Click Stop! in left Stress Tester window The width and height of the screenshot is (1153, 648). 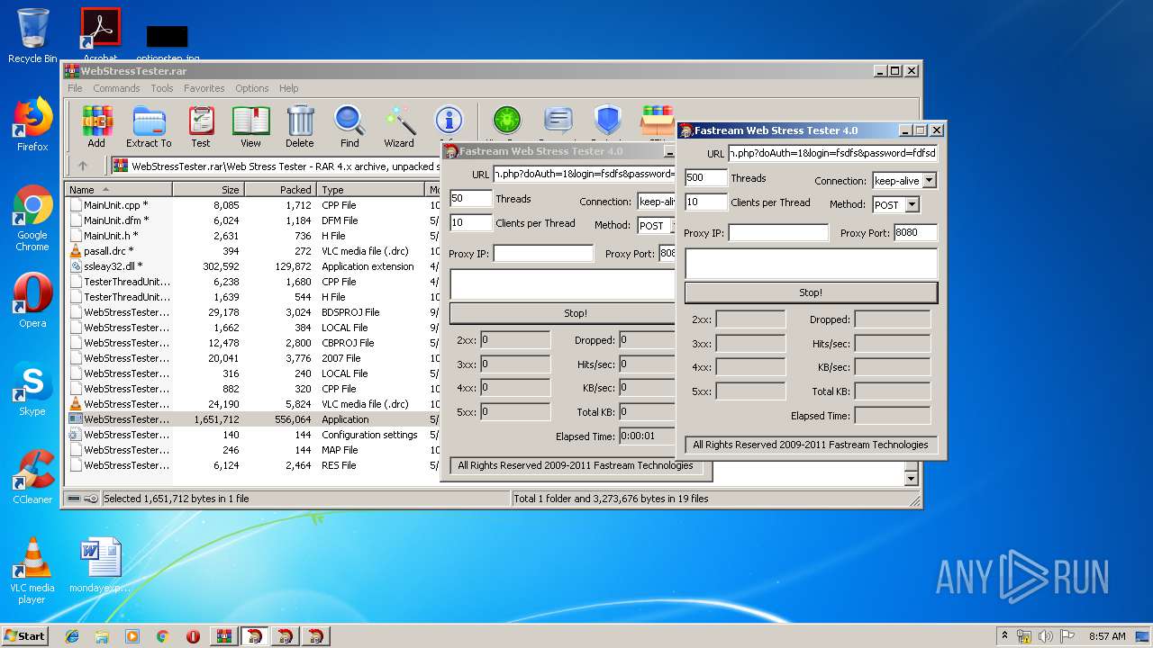[x=562, y=313]
